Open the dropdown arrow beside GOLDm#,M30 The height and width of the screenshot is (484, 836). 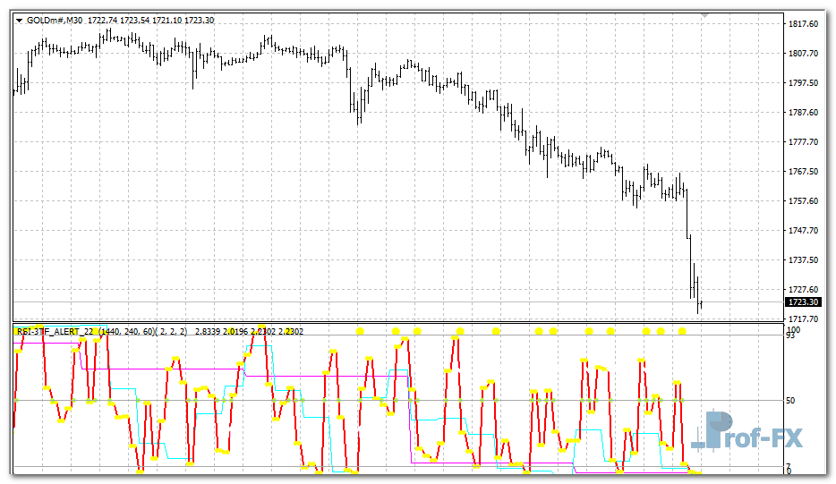(19, 20)
